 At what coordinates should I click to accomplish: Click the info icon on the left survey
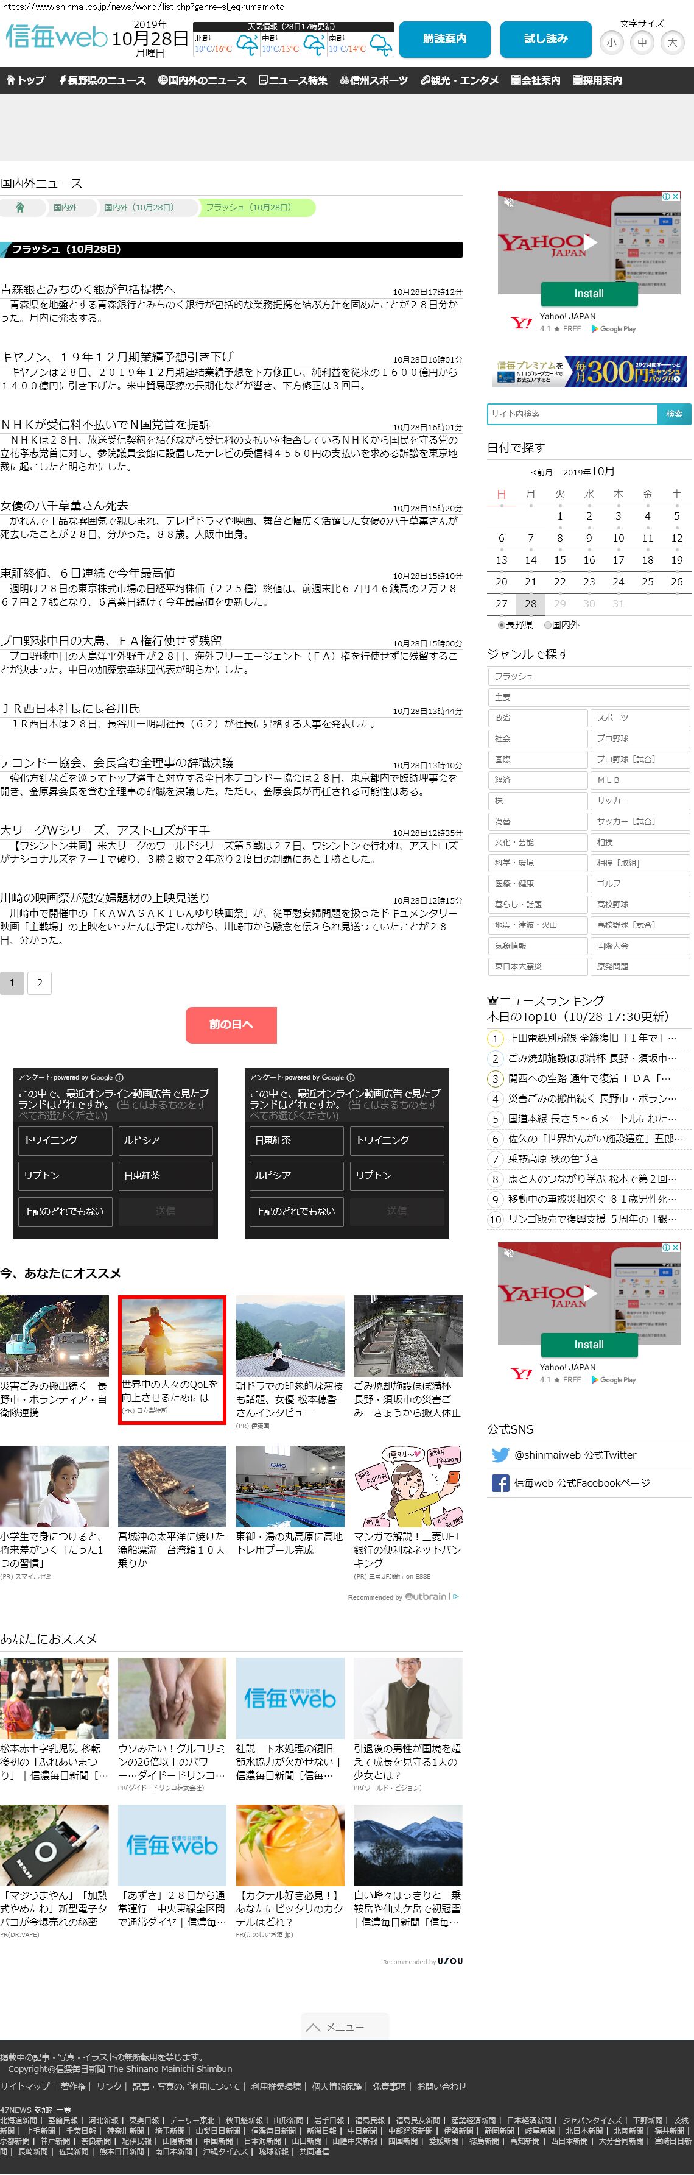pos(119,1077)
